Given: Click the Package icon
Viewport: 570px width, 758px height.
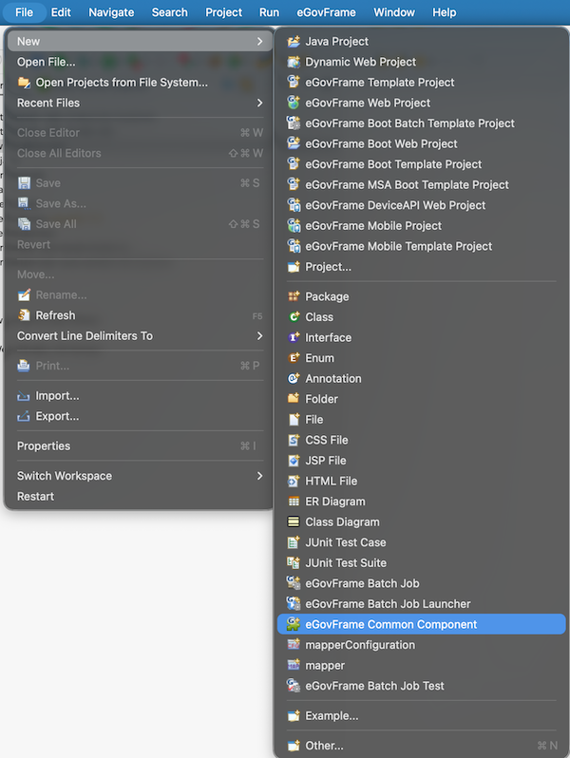Looking at the screenshot, I should coord(294,296).
